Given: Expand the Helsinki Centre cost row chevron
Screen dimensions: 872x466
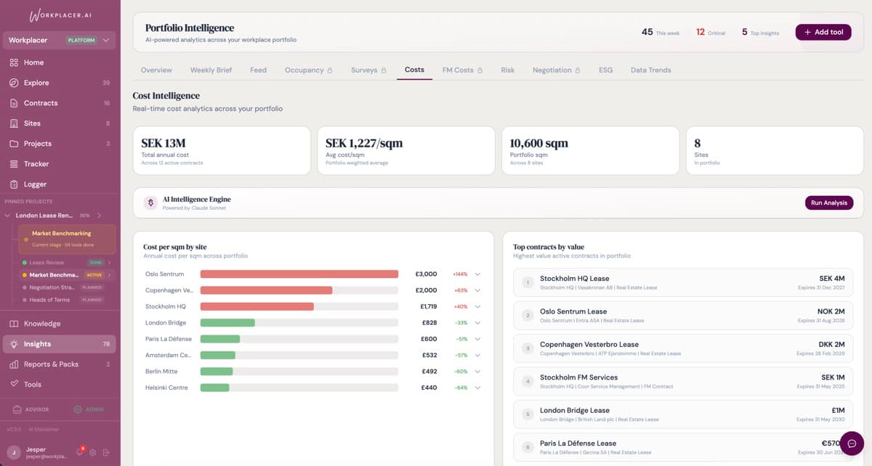Looking at the screenshot, I should click(x=477, y=388).
